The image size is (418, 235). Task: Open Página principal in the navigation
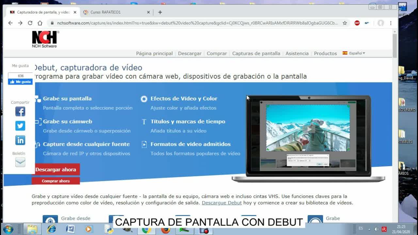(x=154, y=54)
